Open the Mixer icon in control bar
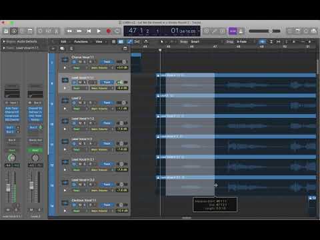320x240 pixels. click(x=49, y=31)
